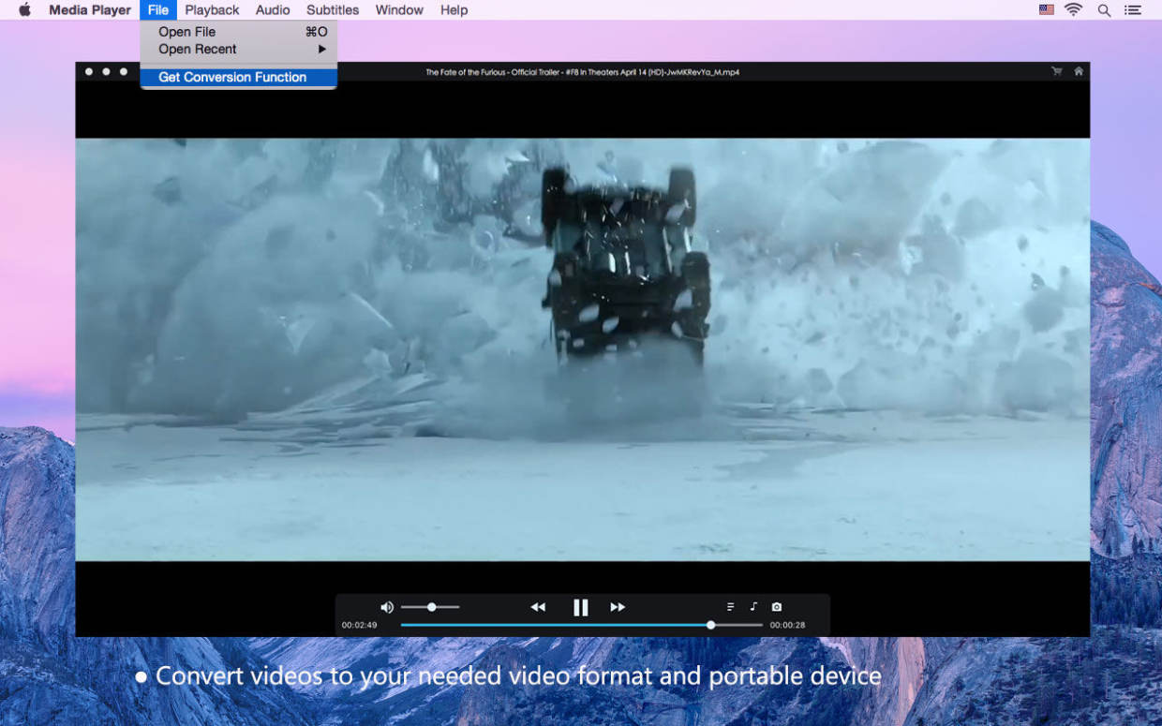Adjust the volume slider knob
1162x726 pixels.
coord(432,607)
